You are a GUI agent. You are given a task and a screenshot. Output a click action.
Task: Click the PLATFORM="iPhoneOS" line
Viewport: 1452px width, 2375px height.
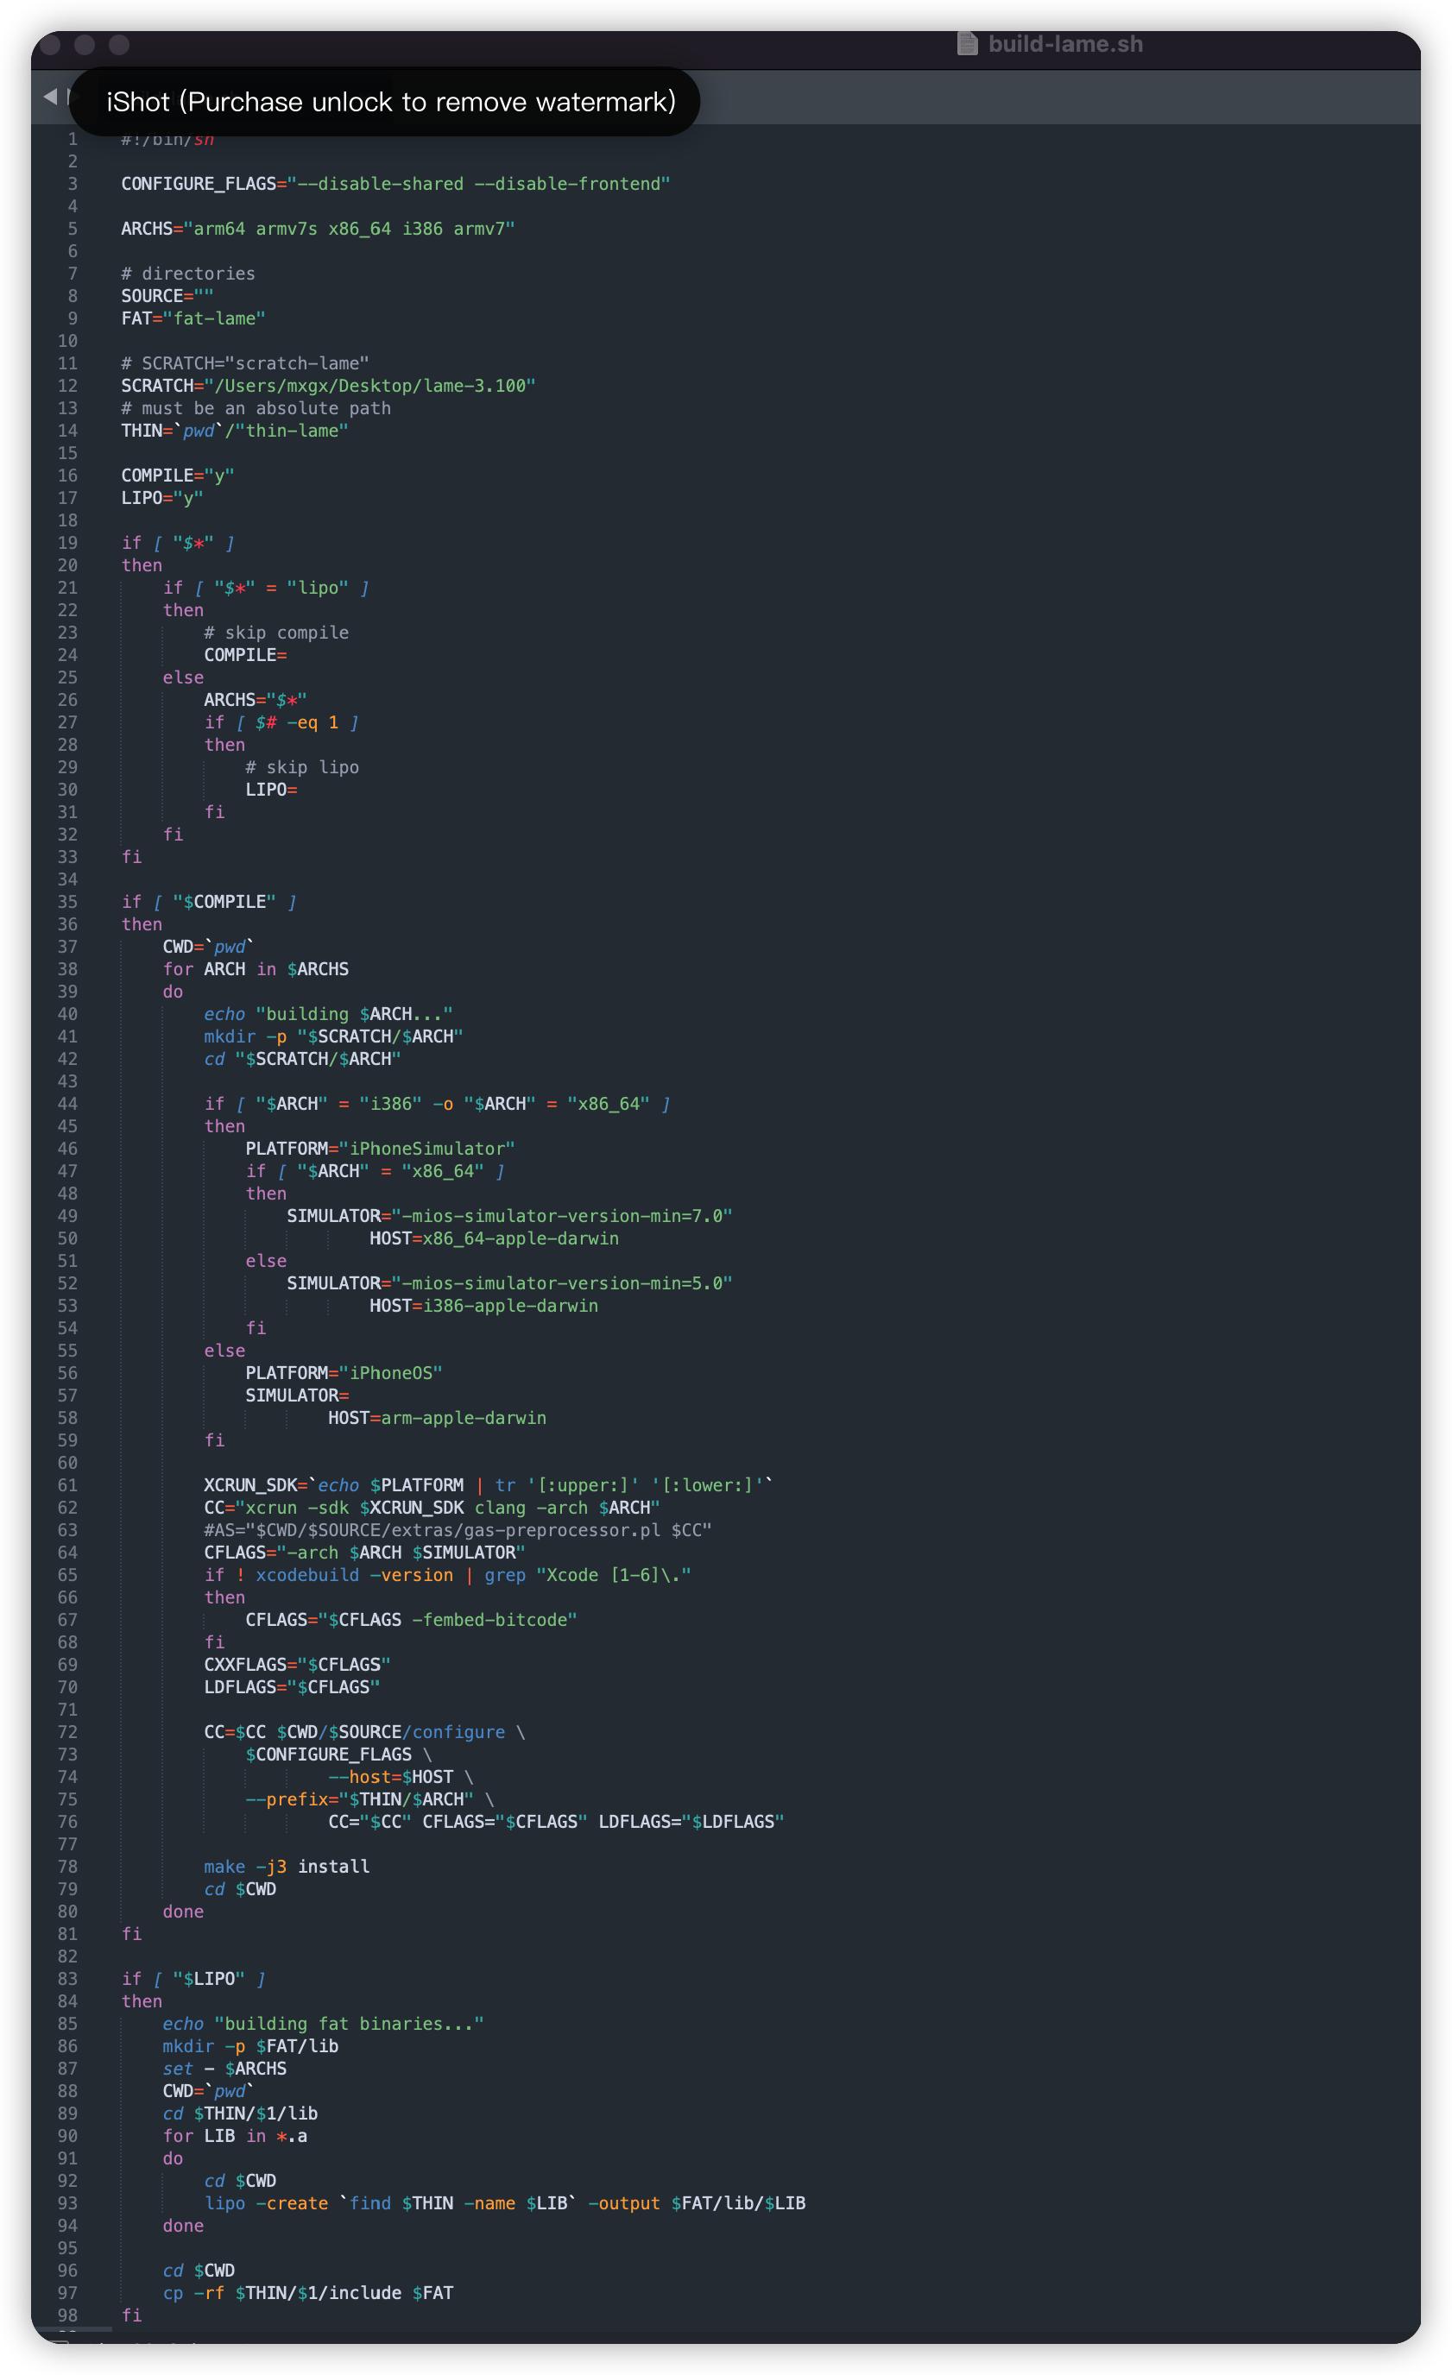click(344, 1372)
